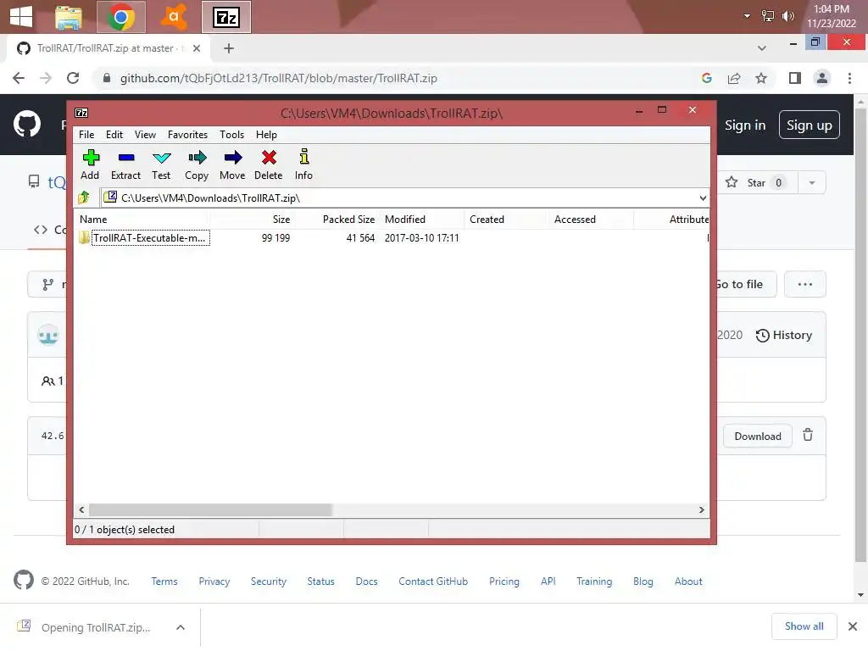
Task: Switch to Chrome in taskbar
Action: (120, 17)
